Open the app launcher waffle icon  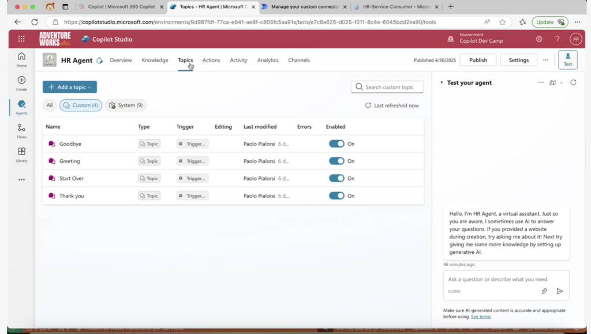[x=21, y=39]
